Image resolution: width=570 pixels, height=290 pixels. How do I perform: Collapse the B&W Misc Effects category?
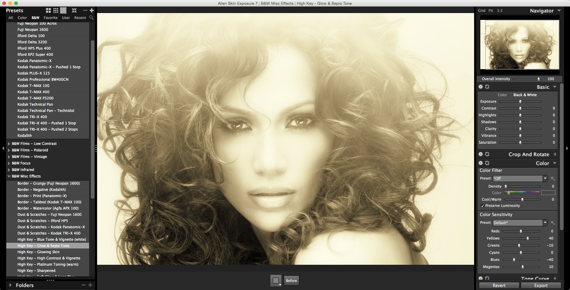click(x=9, y=176)
